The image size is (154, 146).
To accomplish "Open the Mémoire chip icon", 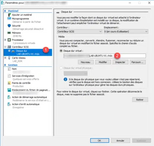I will coord(9,33).
